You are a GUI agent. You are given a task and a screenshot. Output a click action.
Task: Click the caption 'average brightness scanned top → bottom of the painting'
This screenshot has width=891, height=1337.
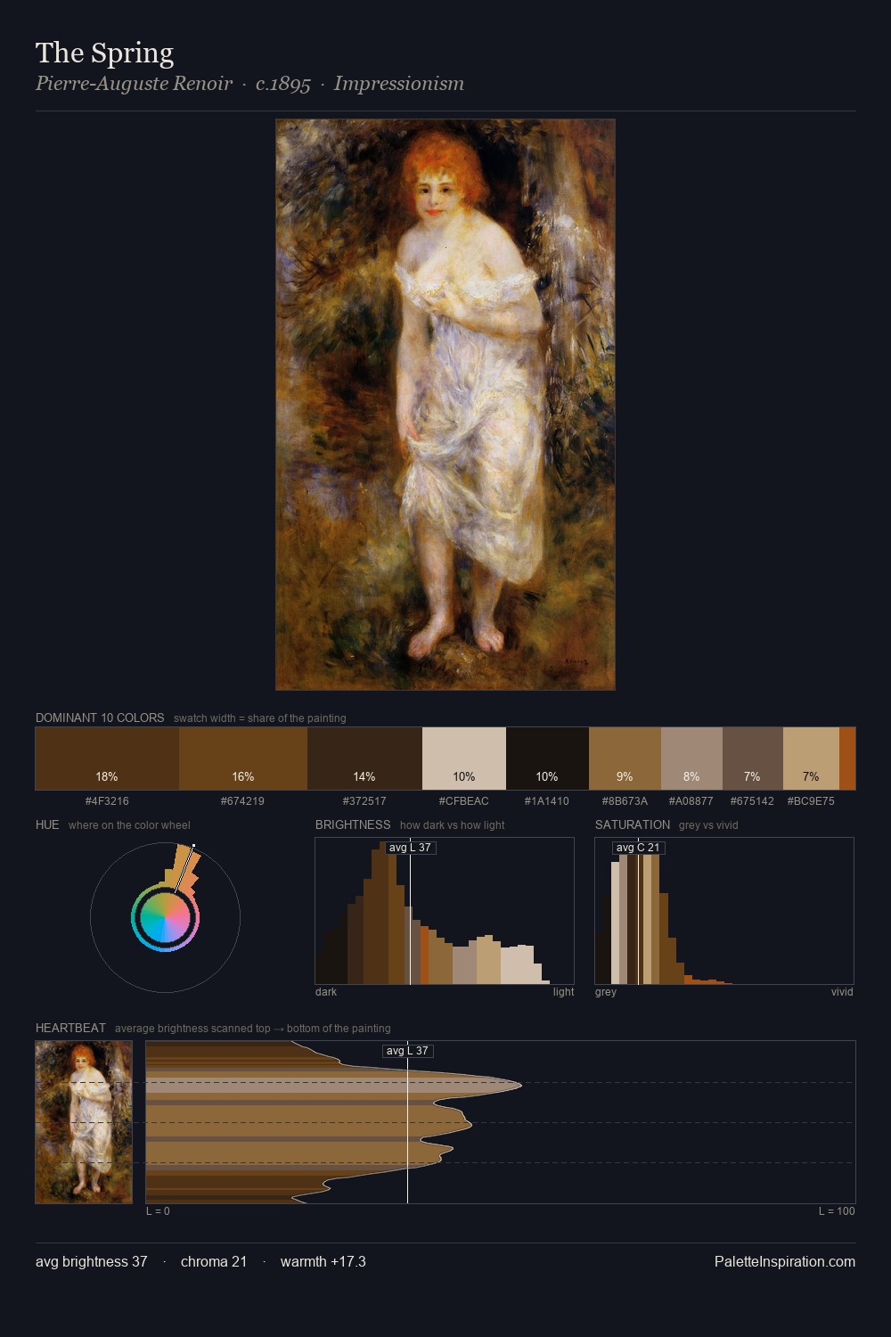(x=253, y=1029)
